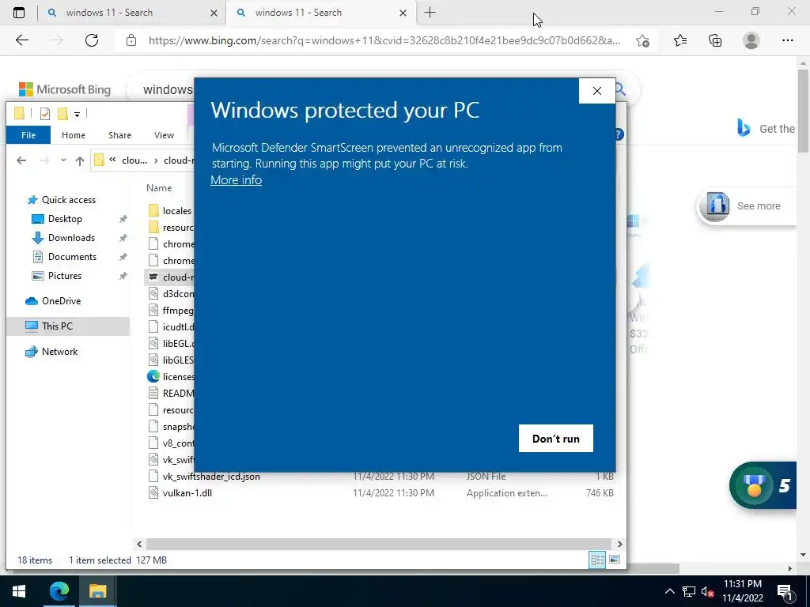Click Properties icon in Explorer quick access toolbar
The height and width of the screenshot is (607, 810).
[45, 114]
